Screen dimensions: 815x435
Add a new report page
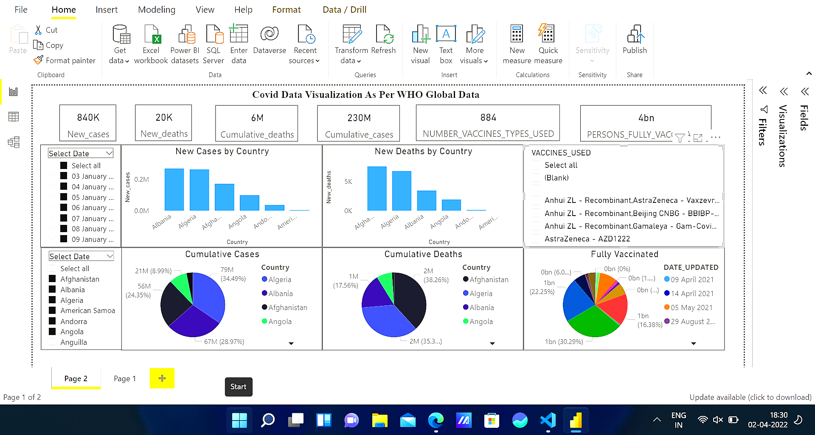[x=162, y=378]
